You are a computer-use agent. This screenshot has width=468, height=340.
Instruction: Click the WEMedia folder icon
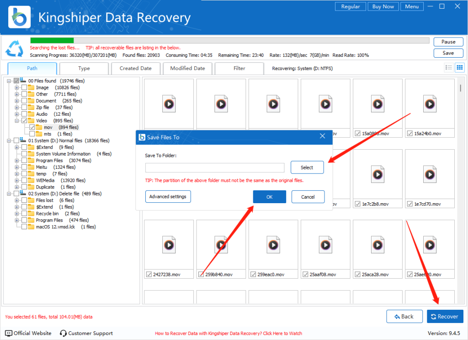tap(31, 180)
